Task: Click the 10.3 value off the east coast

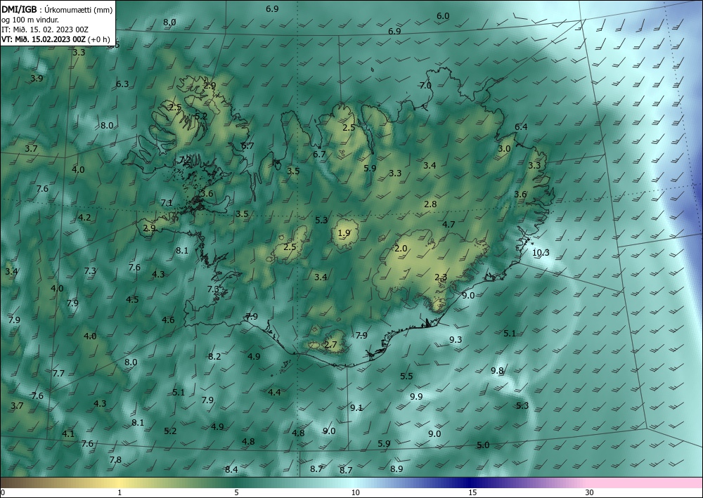Action: pos(541,253)
